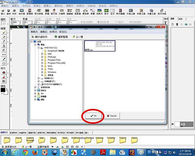Open the 批次功能 batch function tool

[x=162, y=12]
